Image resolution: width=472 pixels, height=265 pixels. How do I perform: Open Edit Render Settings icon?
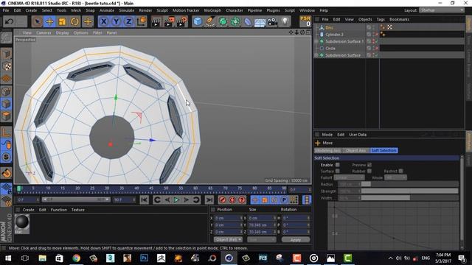tap(182, 21)
